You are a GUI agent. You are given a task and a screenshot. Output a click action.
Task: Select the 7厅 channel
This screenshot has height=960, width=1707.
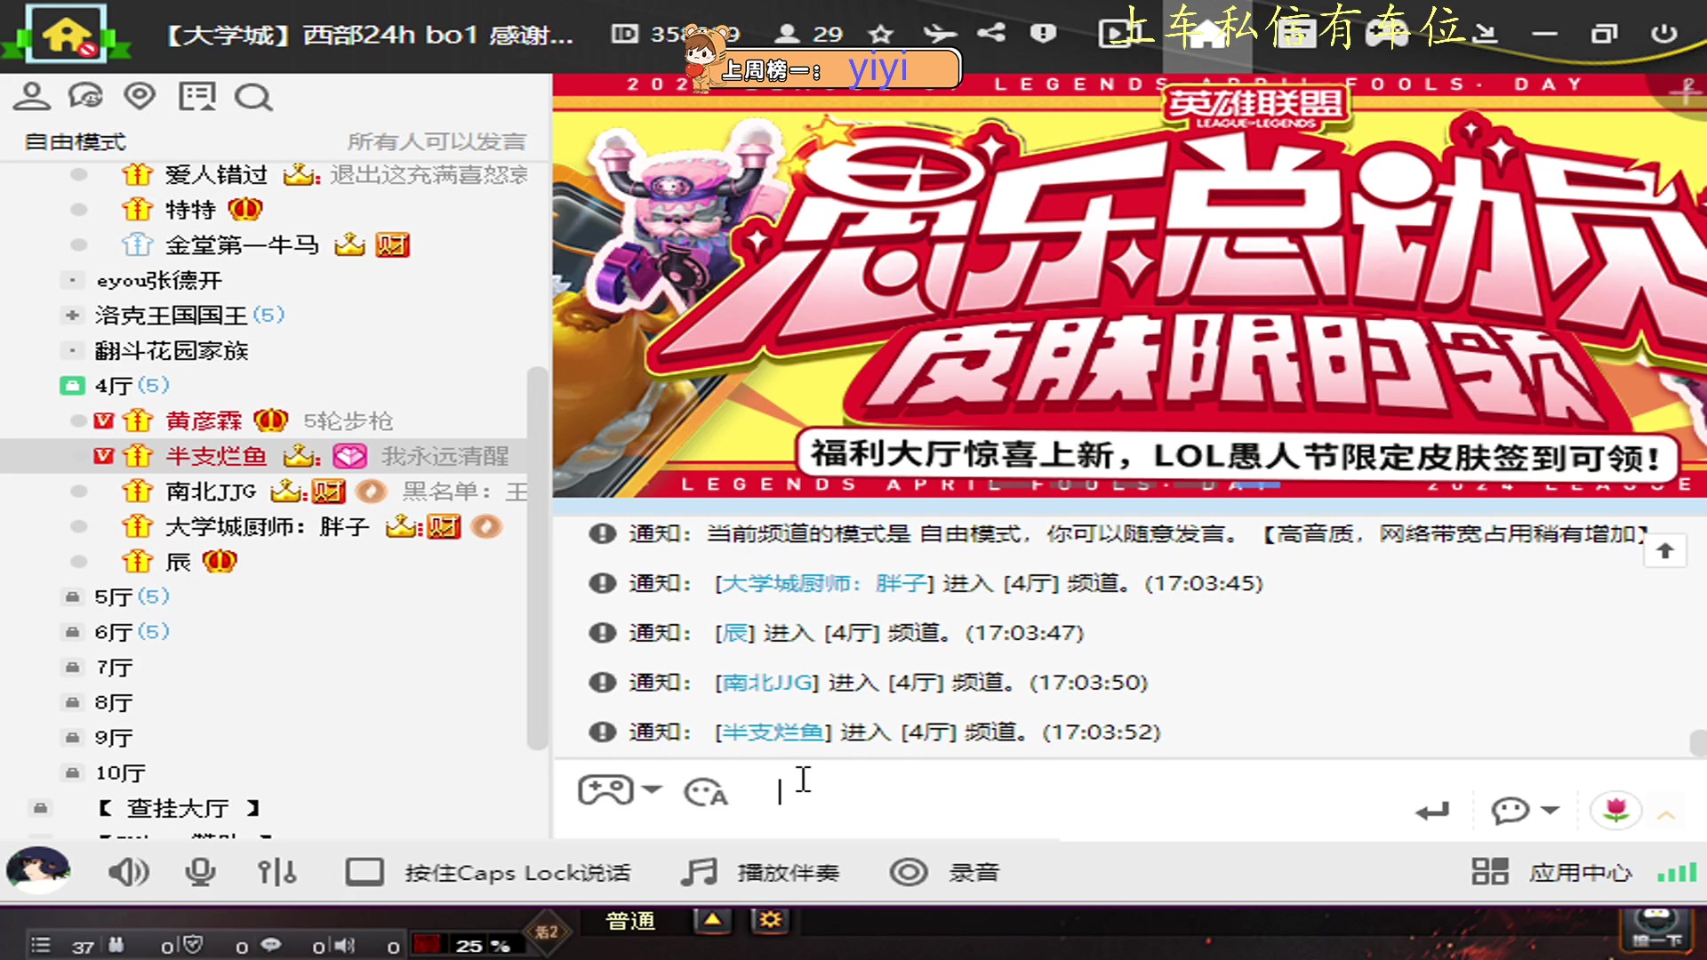pos(114,668)
